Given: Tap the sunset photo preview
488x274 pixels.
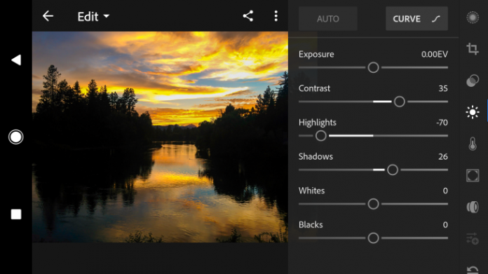Looking at the screenshot, I should [160, 137].
